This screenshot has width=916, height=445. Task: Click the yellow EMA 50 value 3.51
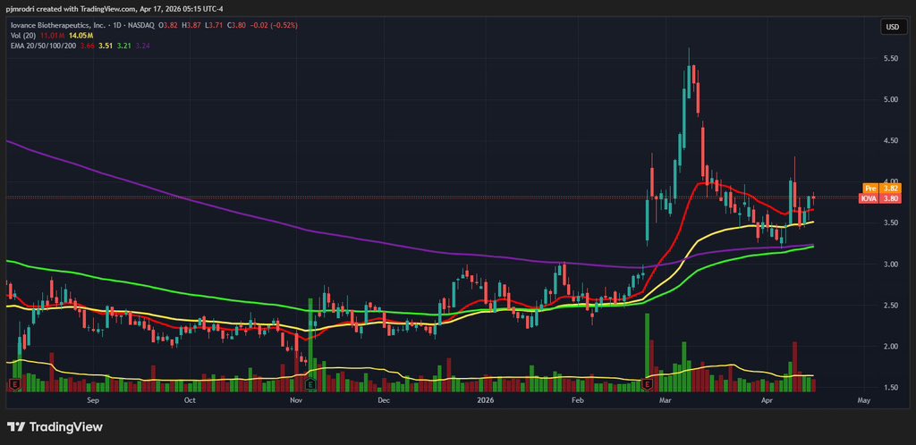[106, 46]
